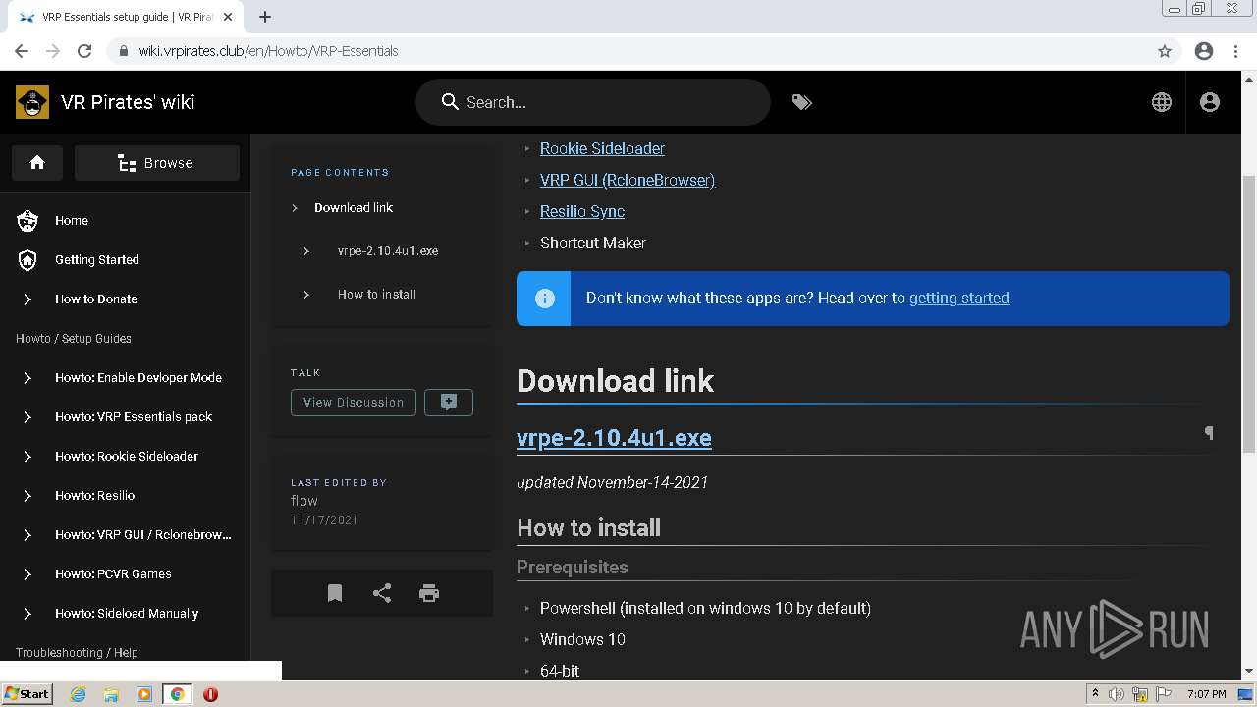This screenshot has height=707, width=1257.
Task: Open Getting Started sidebar item
Action: [97, 260]
